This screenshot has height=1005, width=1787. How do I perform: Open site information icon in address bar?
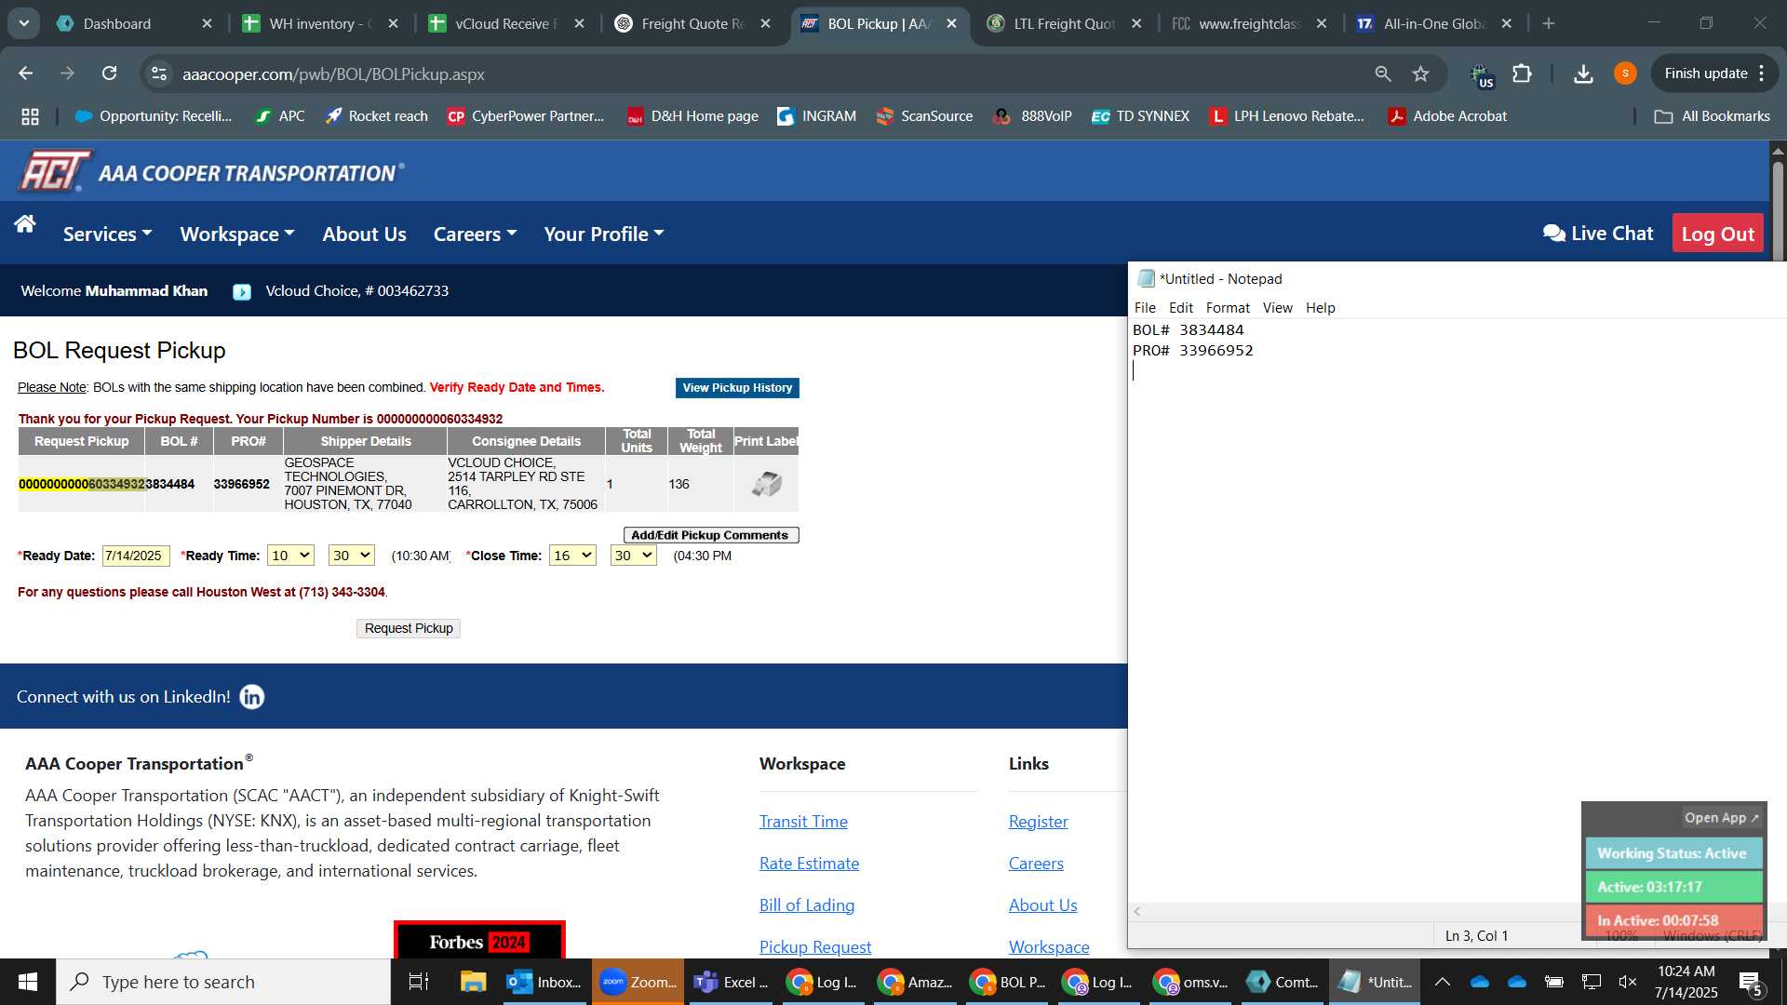click(159, 74)
